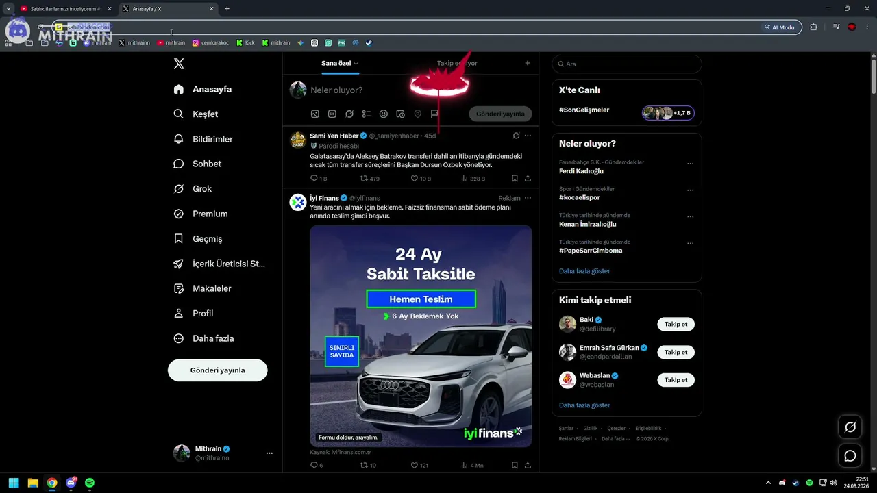Open more options on the İyi Finans ad
877x493 pixels.
528,198
